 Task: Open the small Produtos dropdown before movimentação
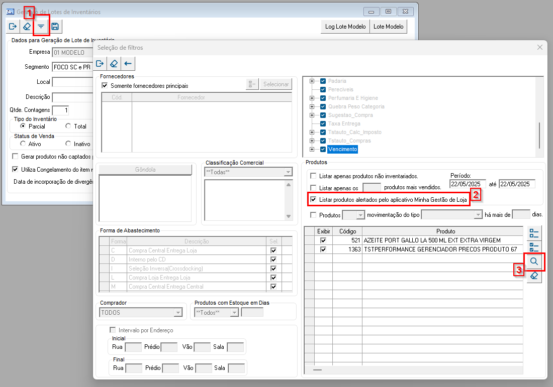[x=360, y=215]
